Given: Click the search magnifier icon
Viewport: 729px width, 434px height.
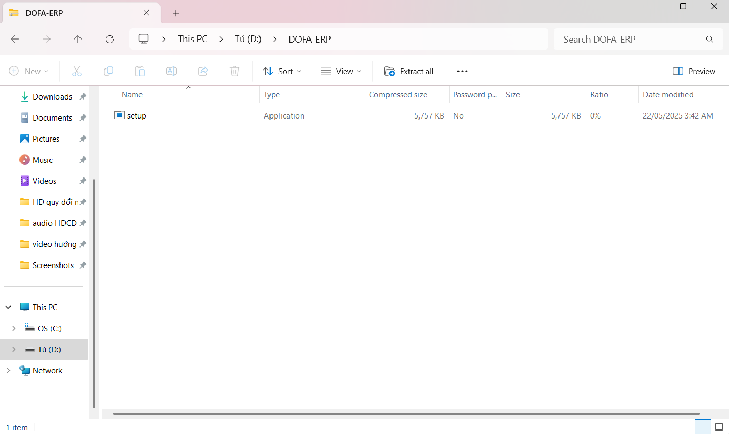Looking at the screenshot, I should (x=710, y=40).
